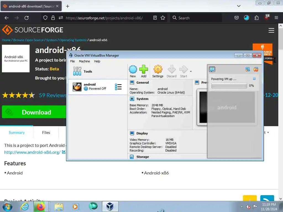Screen dimensions: 283x212
Task: Open Internet Explorer from the taskbar
Action: (25, 206)
